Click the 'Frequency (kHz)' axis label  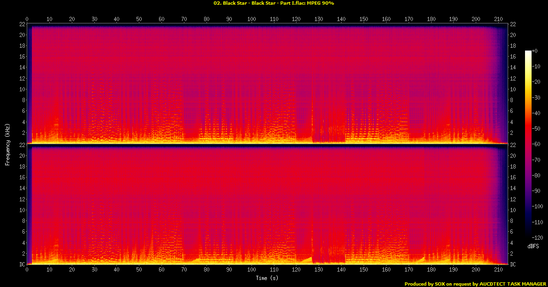pos(7,144)
